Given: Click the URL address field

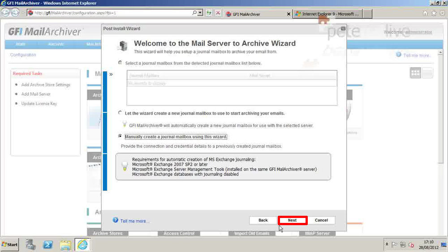Looking at the screenshot, I should (112, 13).
